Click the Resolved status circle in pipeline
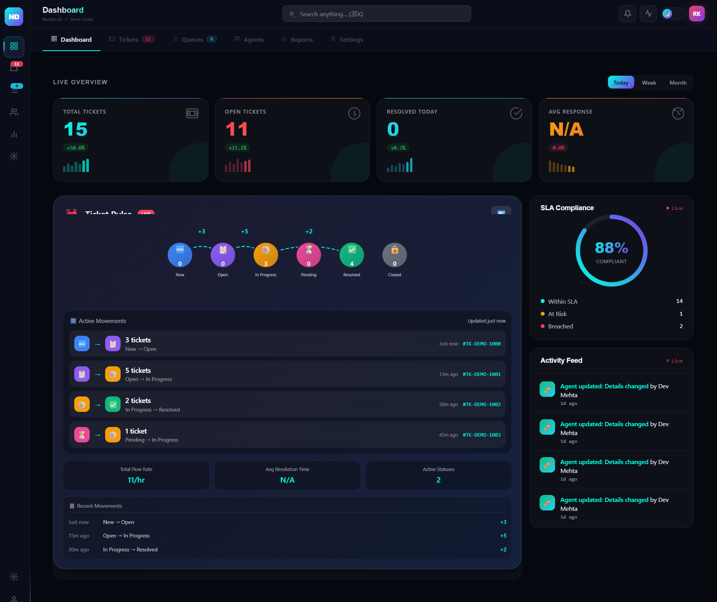Viewport: 717px width, 602px height. point(351,255)
